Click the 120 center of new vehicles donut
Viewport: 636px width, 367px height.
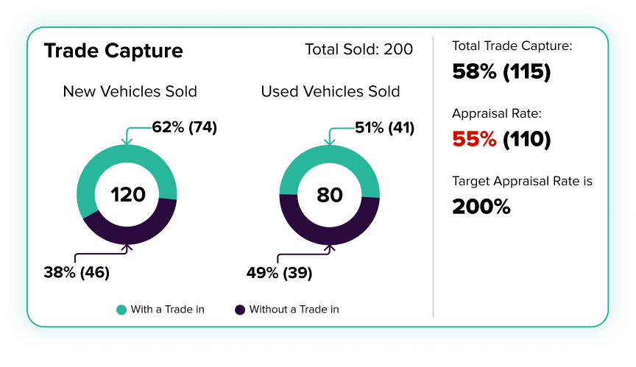click(x=128, y=195)
